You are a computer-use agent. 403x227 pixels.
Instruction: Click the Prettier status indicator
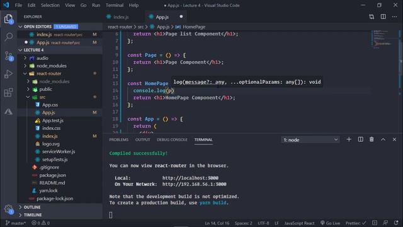[x=356, y=223]
